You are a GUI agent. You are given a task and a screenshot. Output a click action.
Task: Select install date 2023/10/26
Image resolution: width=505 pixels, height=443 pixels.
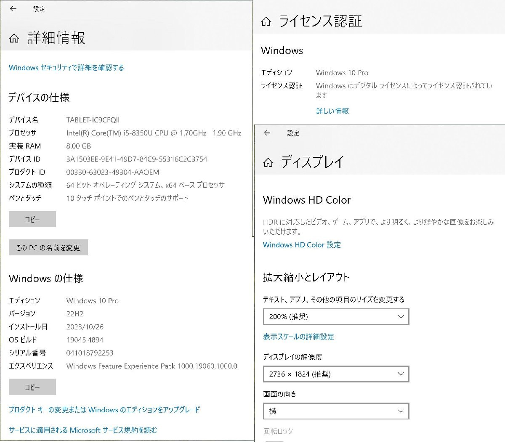coord(85,327)
